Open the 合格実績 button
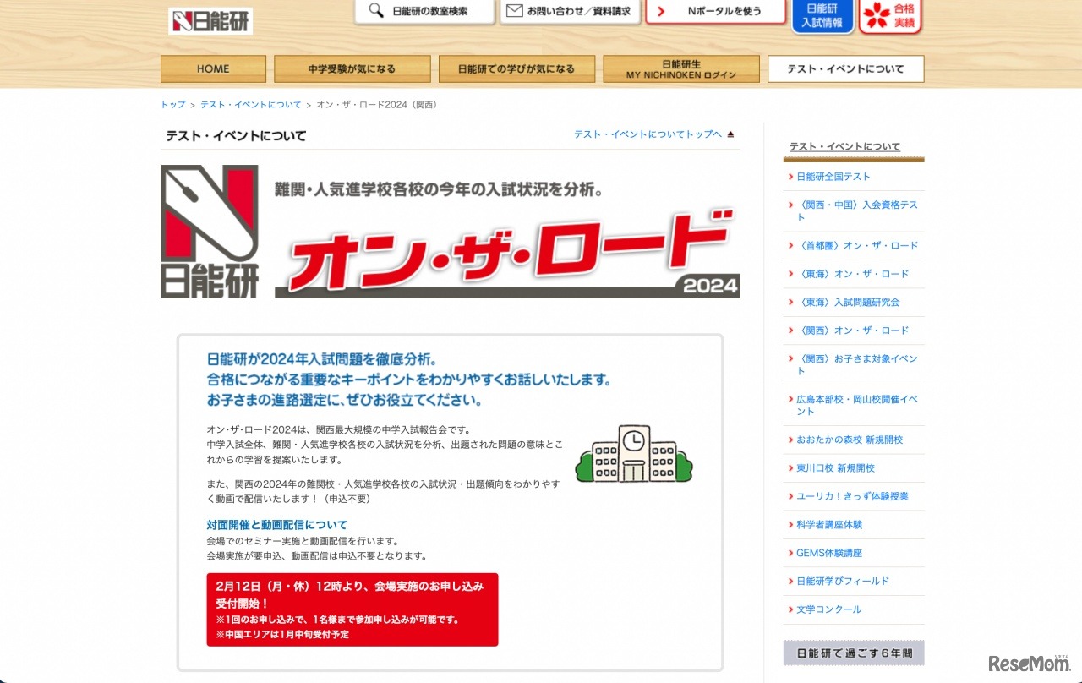Screen dimensions: 1082x683 [x=890, y=16]
